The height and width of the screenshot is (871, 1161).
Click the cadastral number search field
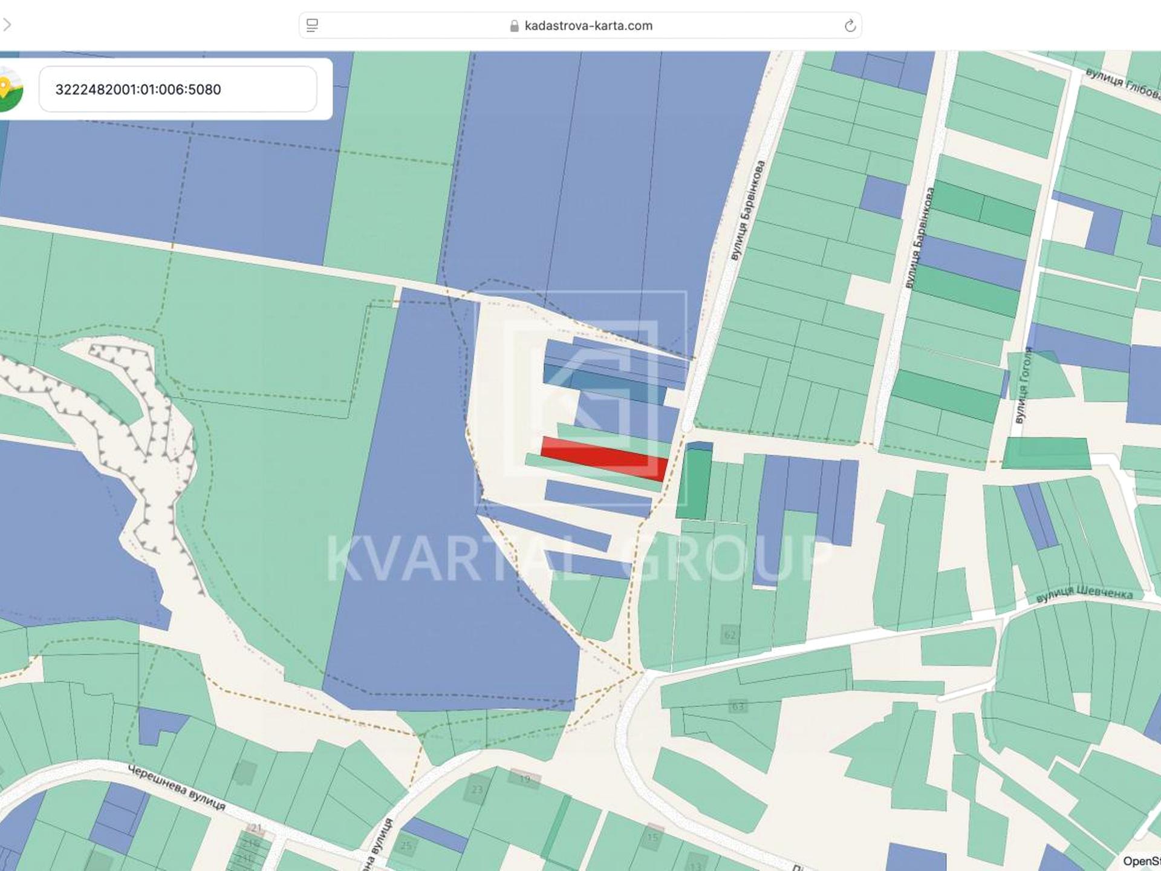click(178, 90)
